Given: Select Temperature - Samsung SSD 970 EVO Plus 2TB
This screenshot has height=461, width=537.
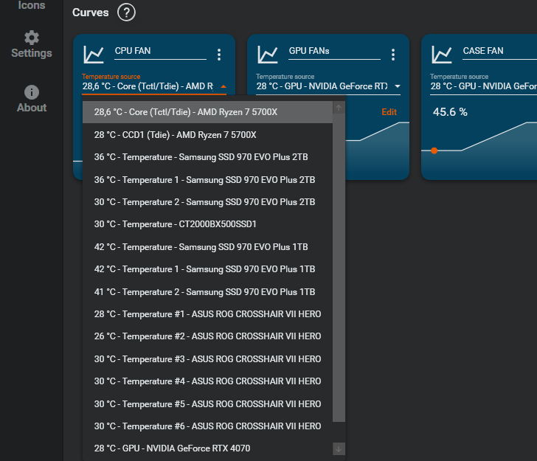Looking at the screenshot, I should pyautogui.click(x=207, y=157).
